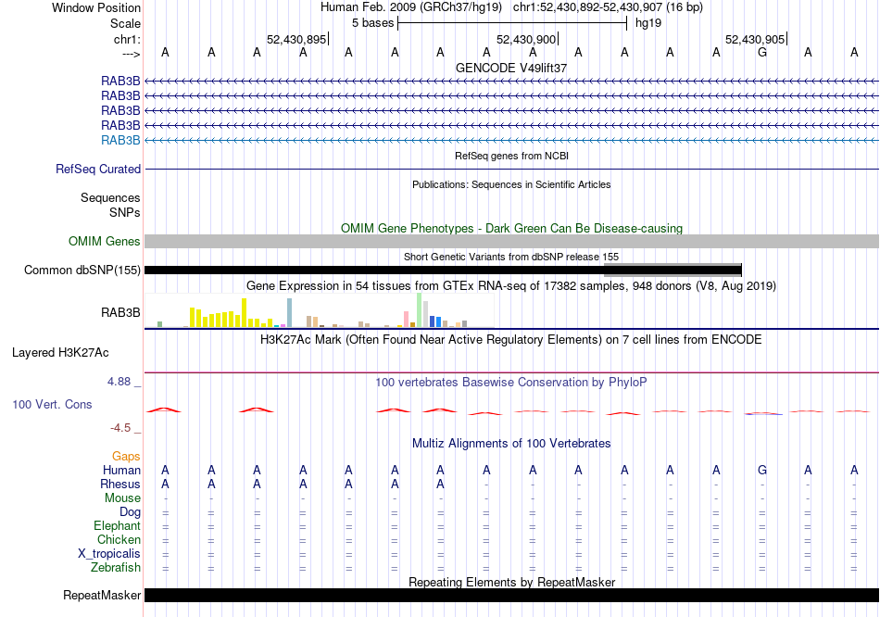Click the Scale label

(x=125, y=23)
